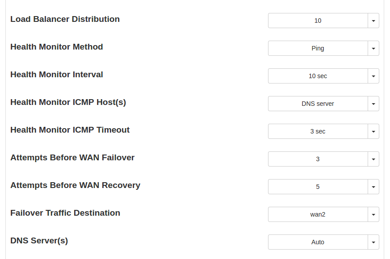
Task: Open the Health Monitor Method caret
Action: pos(373,48)
